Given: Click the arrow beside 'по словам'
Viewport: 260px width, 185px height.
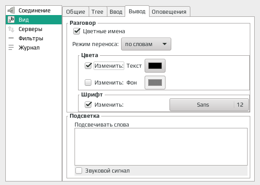Looking at the screenshot, I should pyautogui.click(x=165, y=44).
